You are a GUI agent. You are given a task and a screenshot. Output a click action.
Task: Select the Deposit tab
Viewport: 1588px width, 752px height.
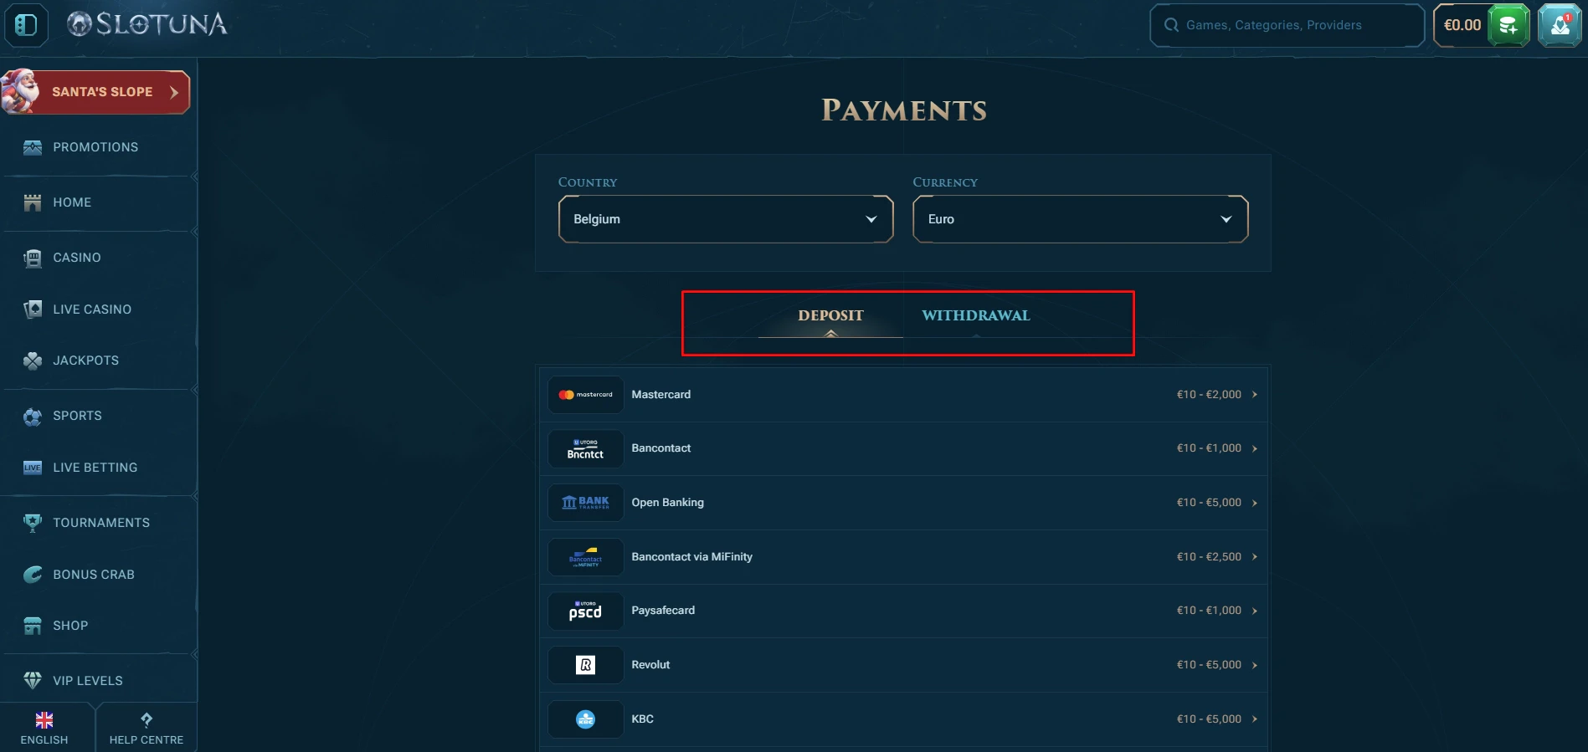830,315
